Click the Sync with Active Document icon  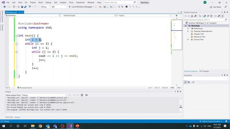click(204, 16)
